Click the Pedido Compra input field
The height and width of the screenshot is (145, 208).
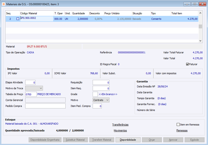pos(45,106)
